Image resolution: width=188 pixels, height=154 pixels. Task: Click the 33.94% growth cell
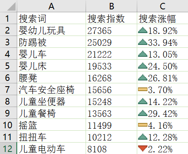[163, 42]
